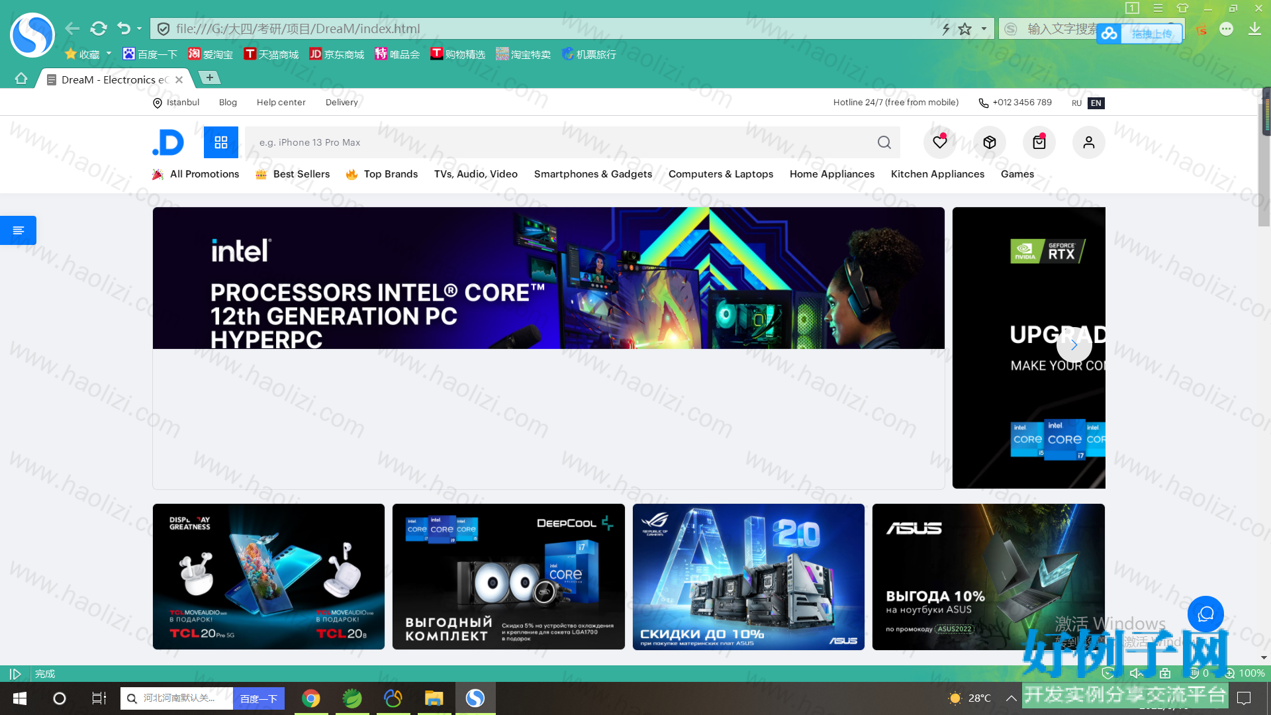Click the Cortana circle on taskbar

click(x=60, y=698)
